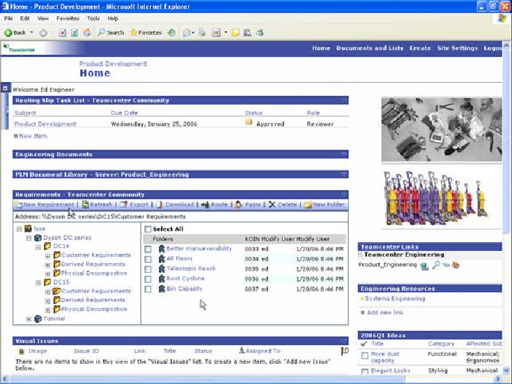Click New Requirement in the toolbar
Viewport: 512px width, 384px height.
tap(45, 205)
